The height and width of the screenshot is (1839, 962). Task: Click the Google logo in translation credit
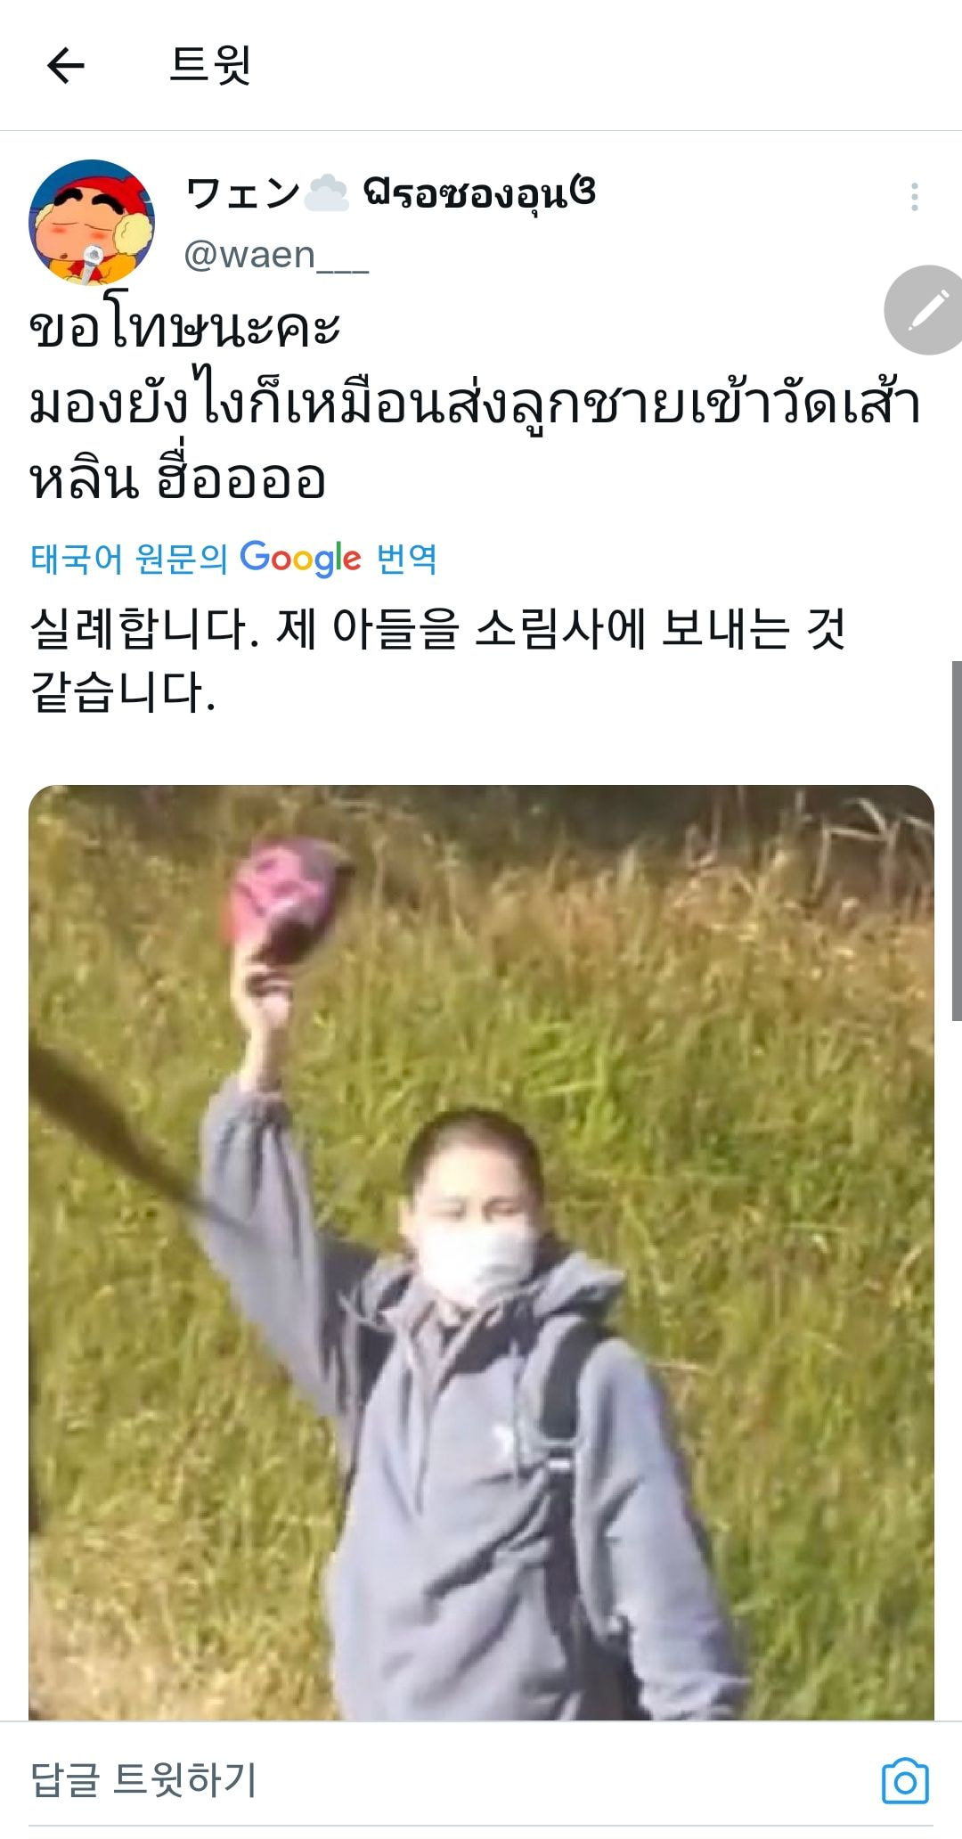tap(300, 559)
